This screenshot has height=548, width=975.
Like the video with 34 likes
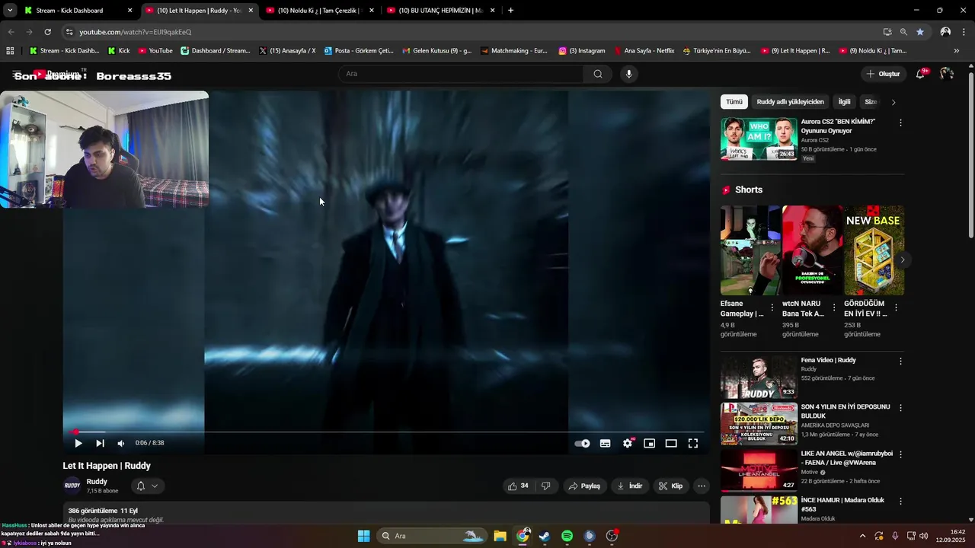(518, 486)
